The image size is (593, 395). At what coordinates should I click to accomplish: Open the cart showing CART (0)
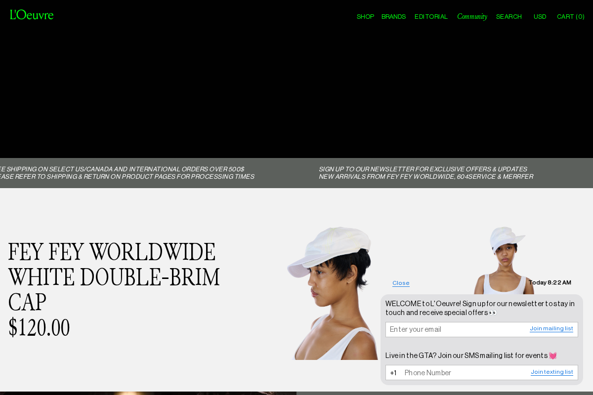[x=570, y=16]
